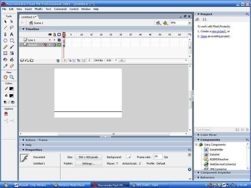This screenshot has height=188, width=251.
Task: Collapse the Project panel
Action: 198,14
